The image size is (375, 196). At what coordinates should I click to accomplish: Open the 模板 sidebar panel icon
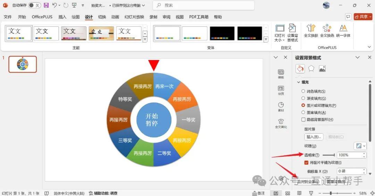281,74
